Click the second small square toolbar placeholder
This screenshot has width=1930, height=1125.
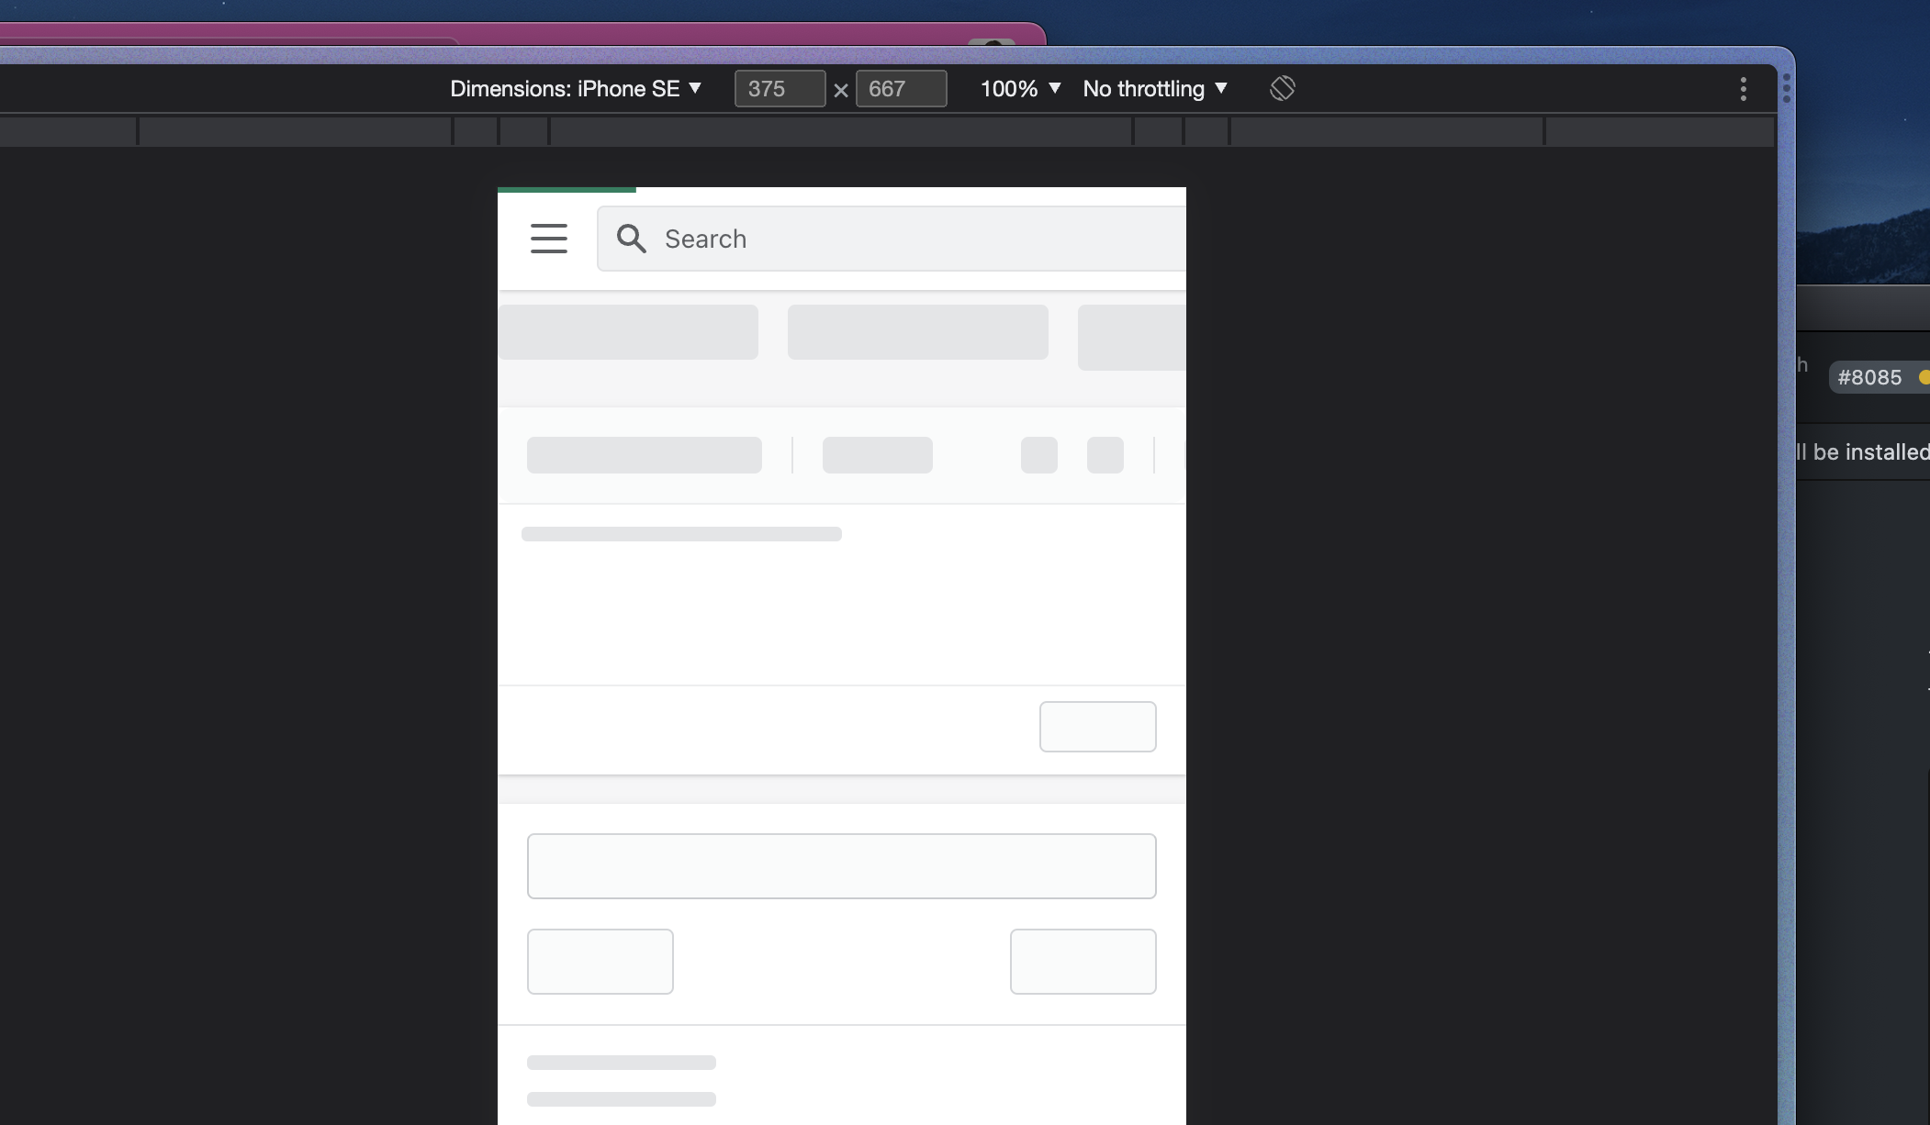pos(1105,455)
